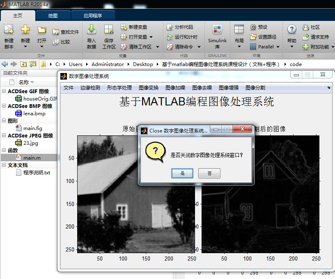Go back with the left arrow
Image resolution: width=335 pixels, height=279 pixels.
5,64
